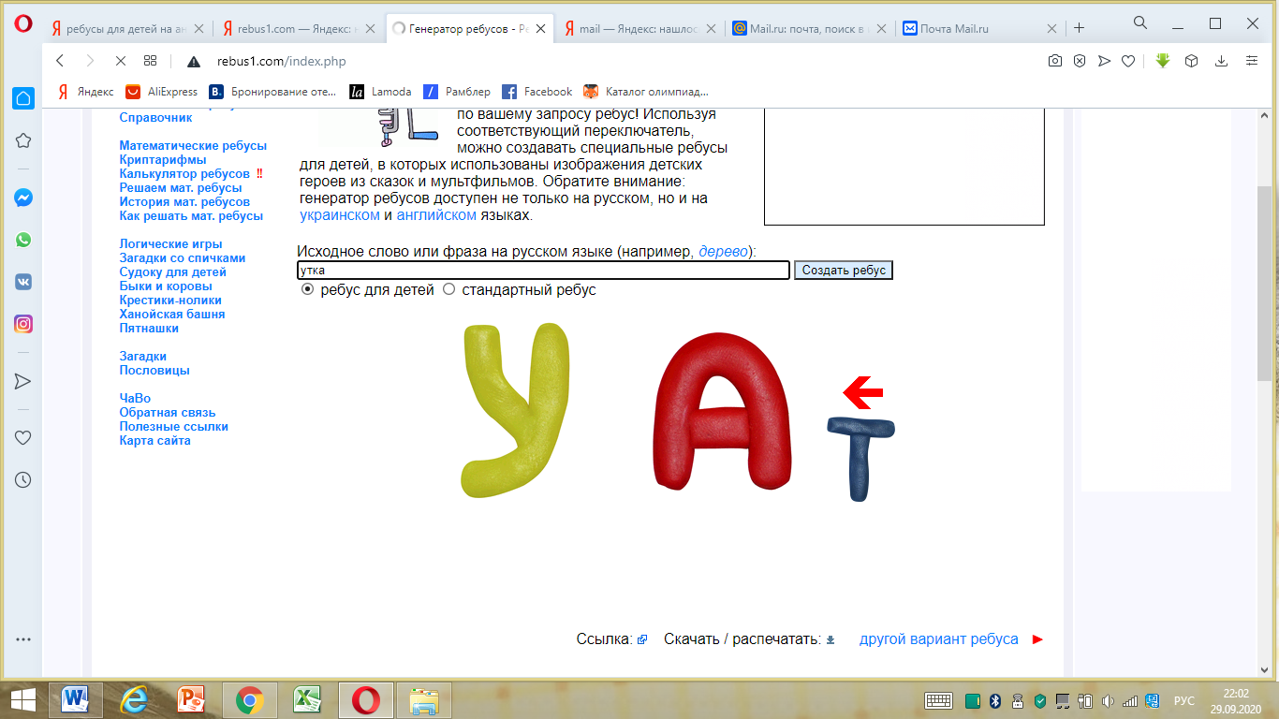Open browsing history clock icon
This screenshot has height=719, width=1279.
click(23, 479)
